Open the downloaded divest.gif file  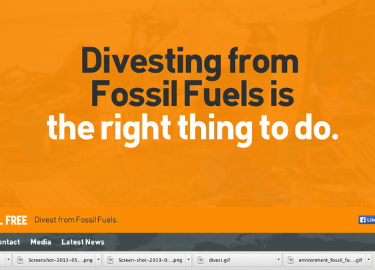234,260
